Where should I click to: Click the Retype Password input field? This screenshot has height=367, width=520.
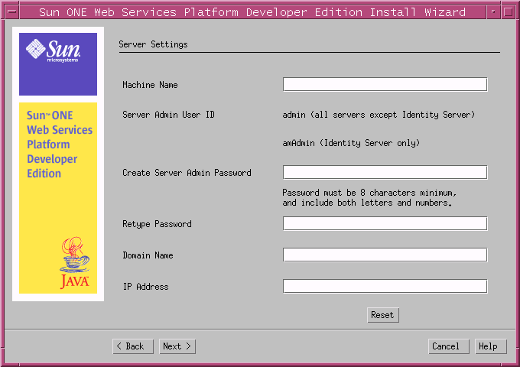click(x=385, y=223)
